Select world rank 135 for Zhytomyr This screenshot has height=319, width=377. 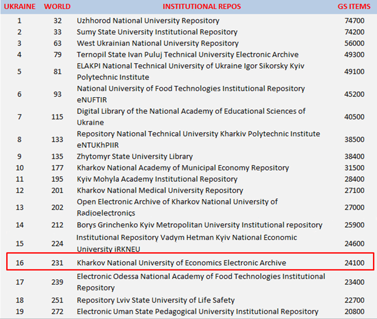click(x=57, y=156)
